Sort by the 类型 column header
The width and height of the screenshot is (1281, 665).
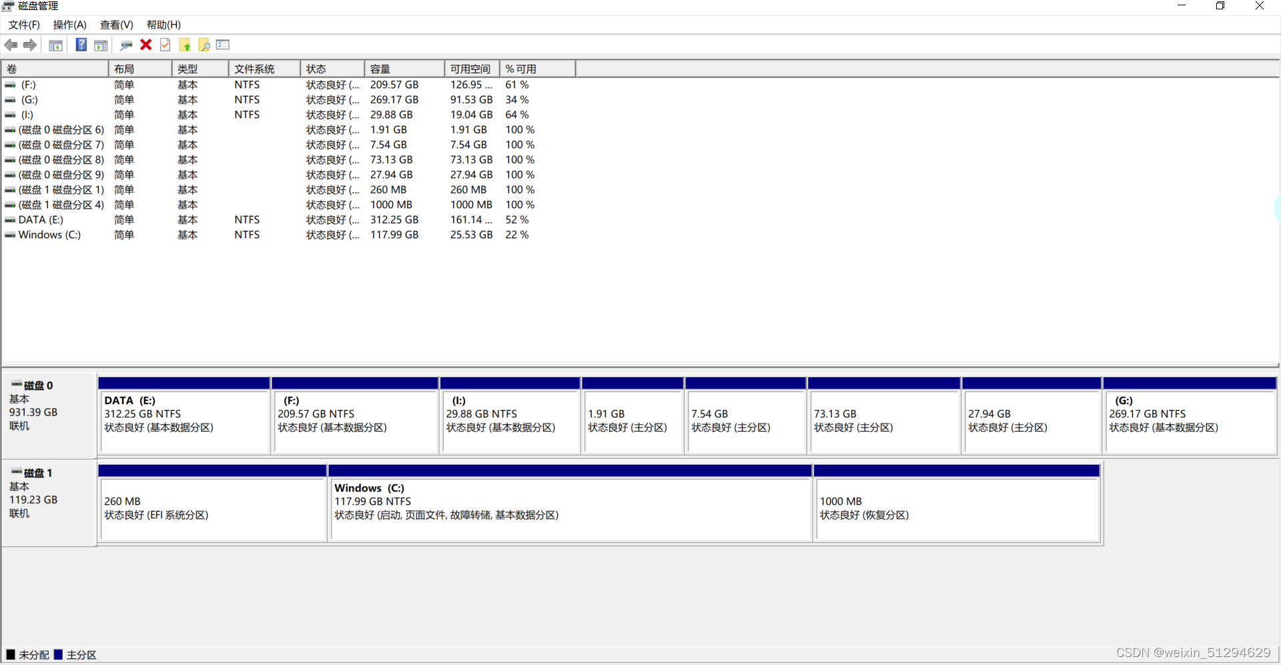pyautogui.click(x=201, y=69)
